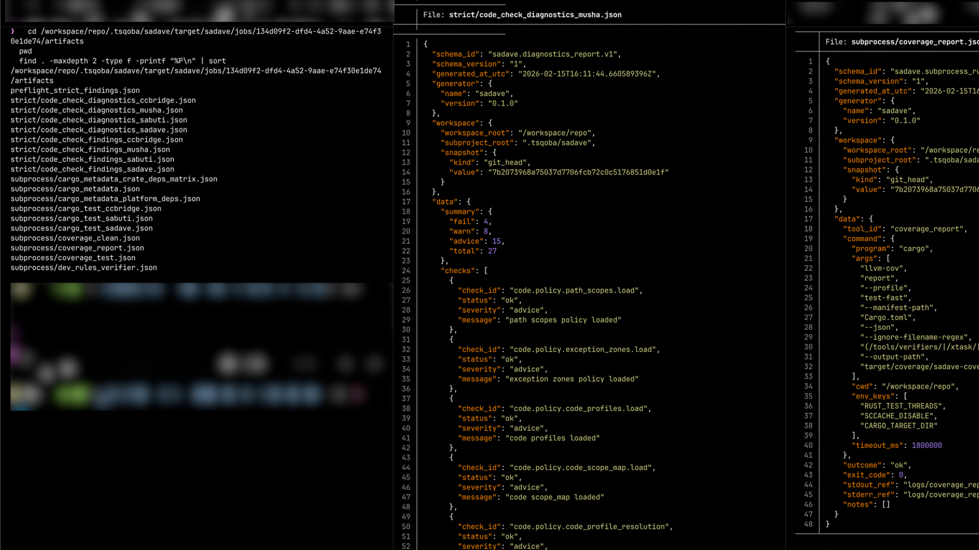Select strict/code_check_diagnostics_ccbridge.json in terminal output
This screenshot has height=550, width=979.
coord(103,100)
